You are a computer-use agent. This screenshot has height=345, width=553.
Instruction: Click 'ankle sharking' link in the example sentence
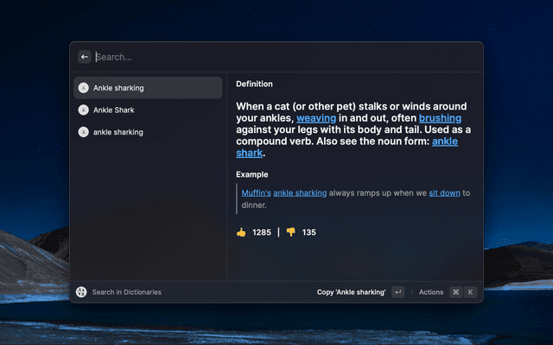300,193
